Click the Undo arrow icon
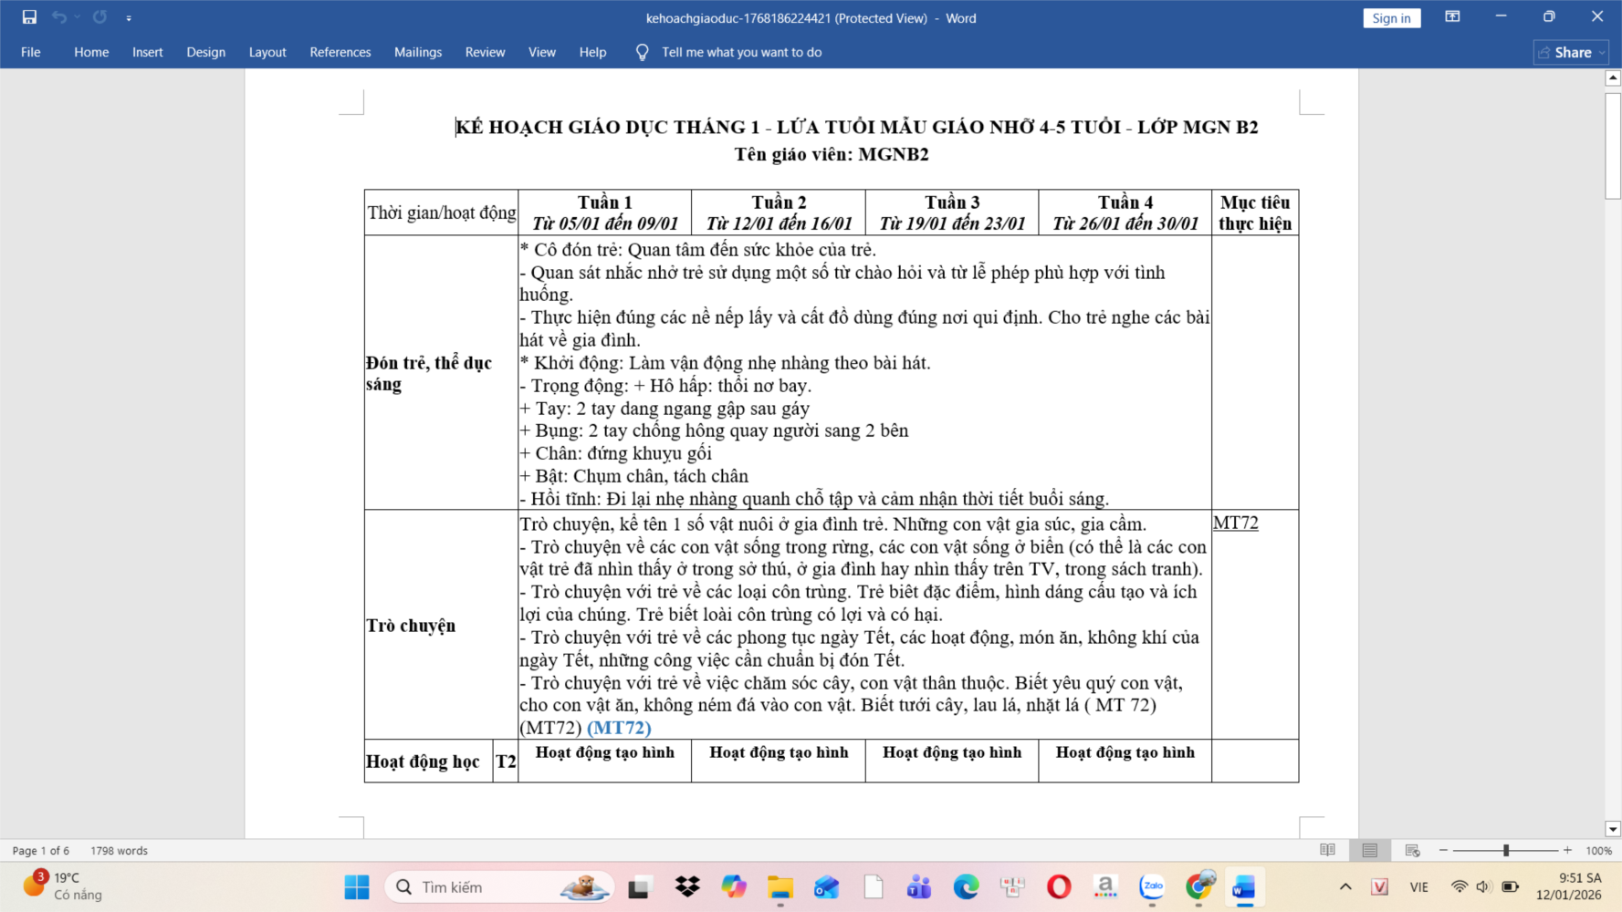 tap(58, 17)
